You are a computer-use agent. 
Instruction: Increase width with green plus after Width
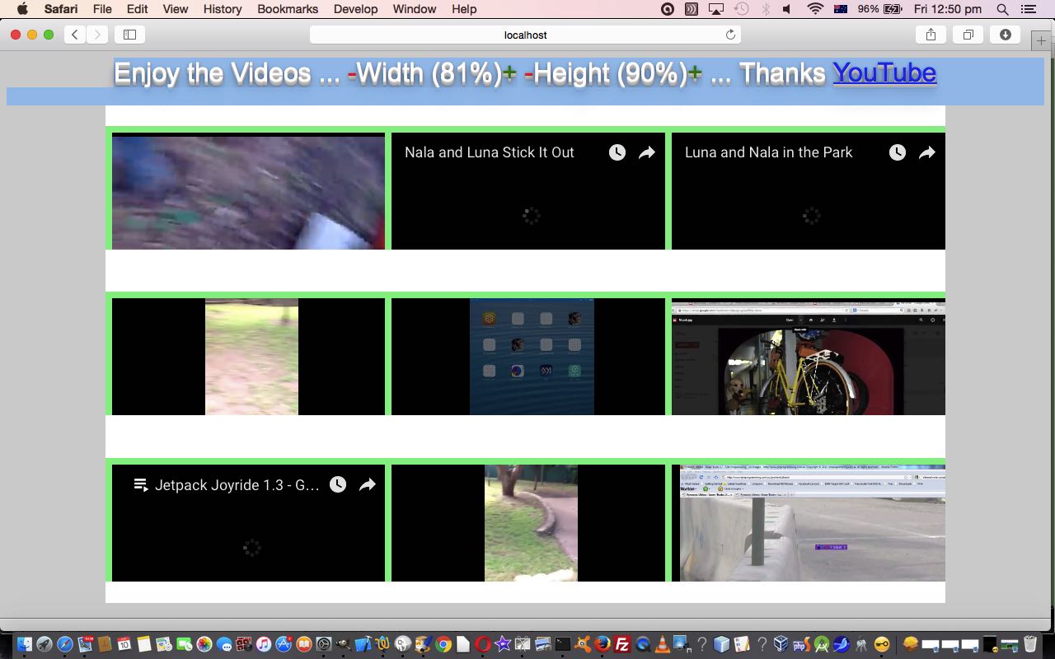(509, 73)
